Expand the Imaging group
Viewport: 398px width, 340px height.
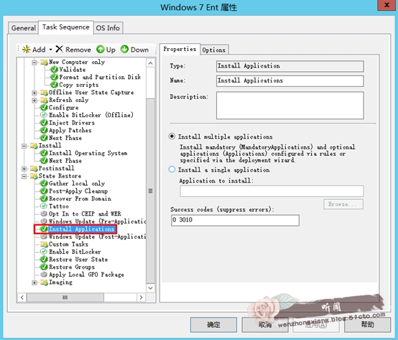click(x=34, y=282)
